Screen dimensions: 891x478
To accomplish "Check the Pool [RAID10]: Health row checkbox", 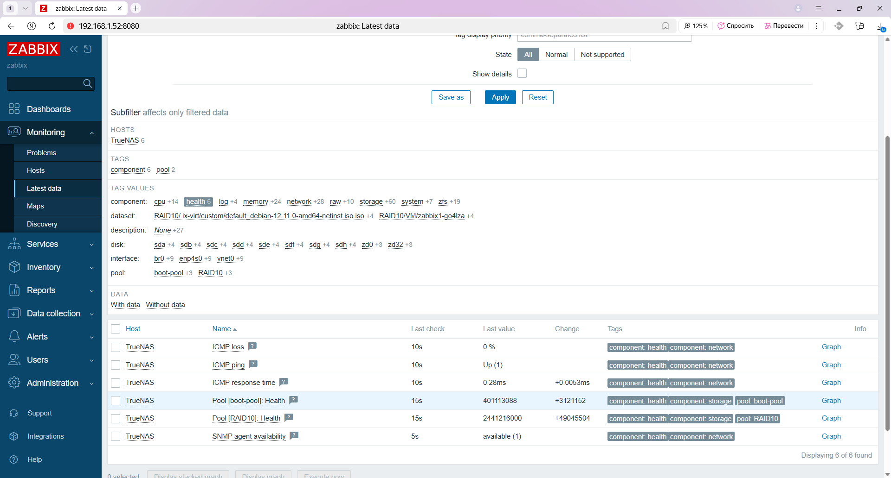I will point(116,418).
